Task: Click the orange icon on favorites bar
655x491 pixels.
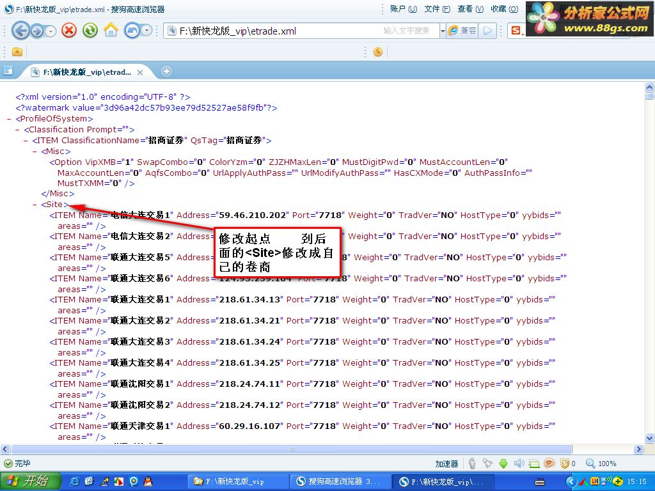Action: pos(378,52)
